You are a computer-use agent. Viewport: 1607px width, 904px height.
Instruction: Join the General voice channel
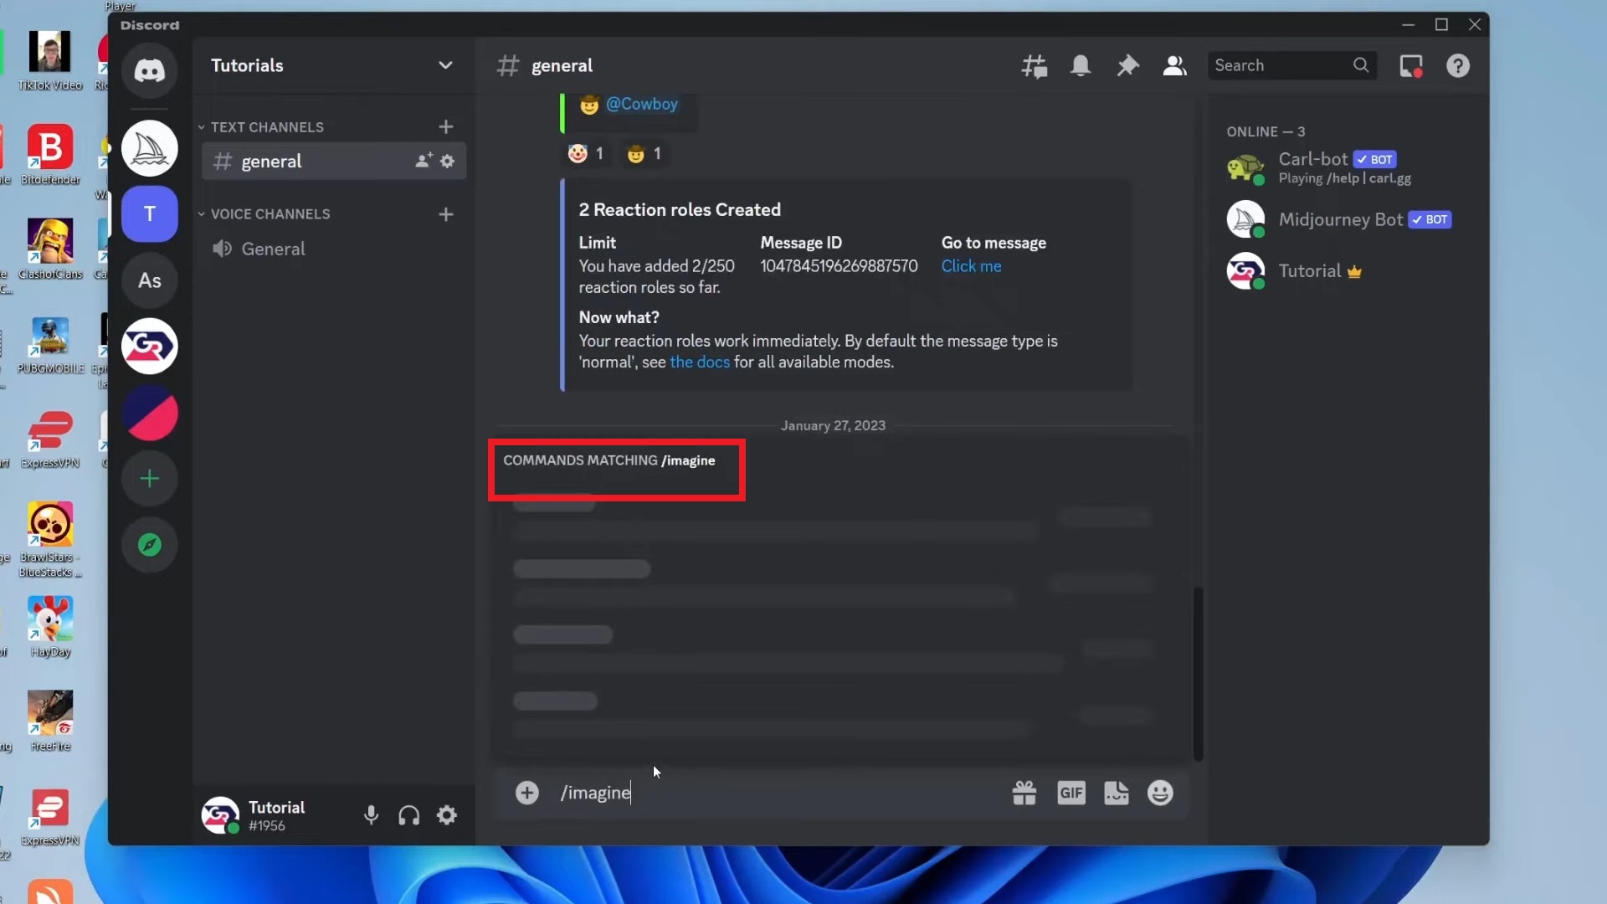pyautogui.click(x=273, y=249)
